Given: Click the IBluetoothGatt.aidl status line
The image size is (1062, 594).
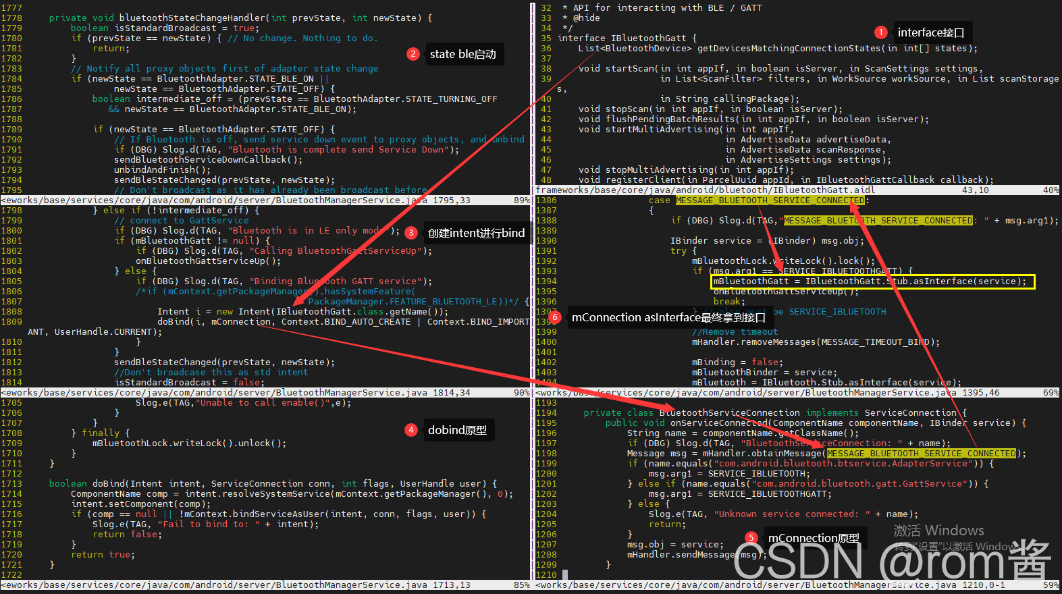Looking at the screenshot, I should click(797, 190).
